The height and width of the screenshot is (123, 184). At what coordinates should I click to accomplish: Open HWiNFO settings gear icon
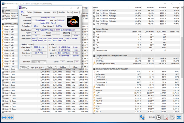click(x=172, y=117)
